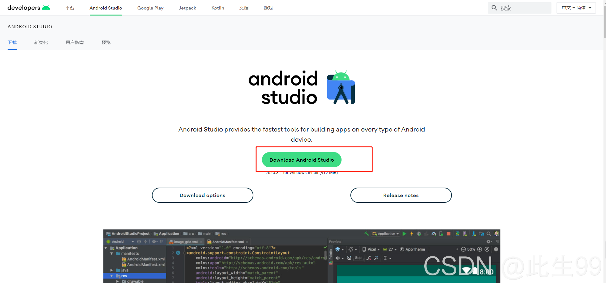This screenshot has height=283, width=606.
Task: Open the 游戏 nav tab
Action: [x=268, y=8]
